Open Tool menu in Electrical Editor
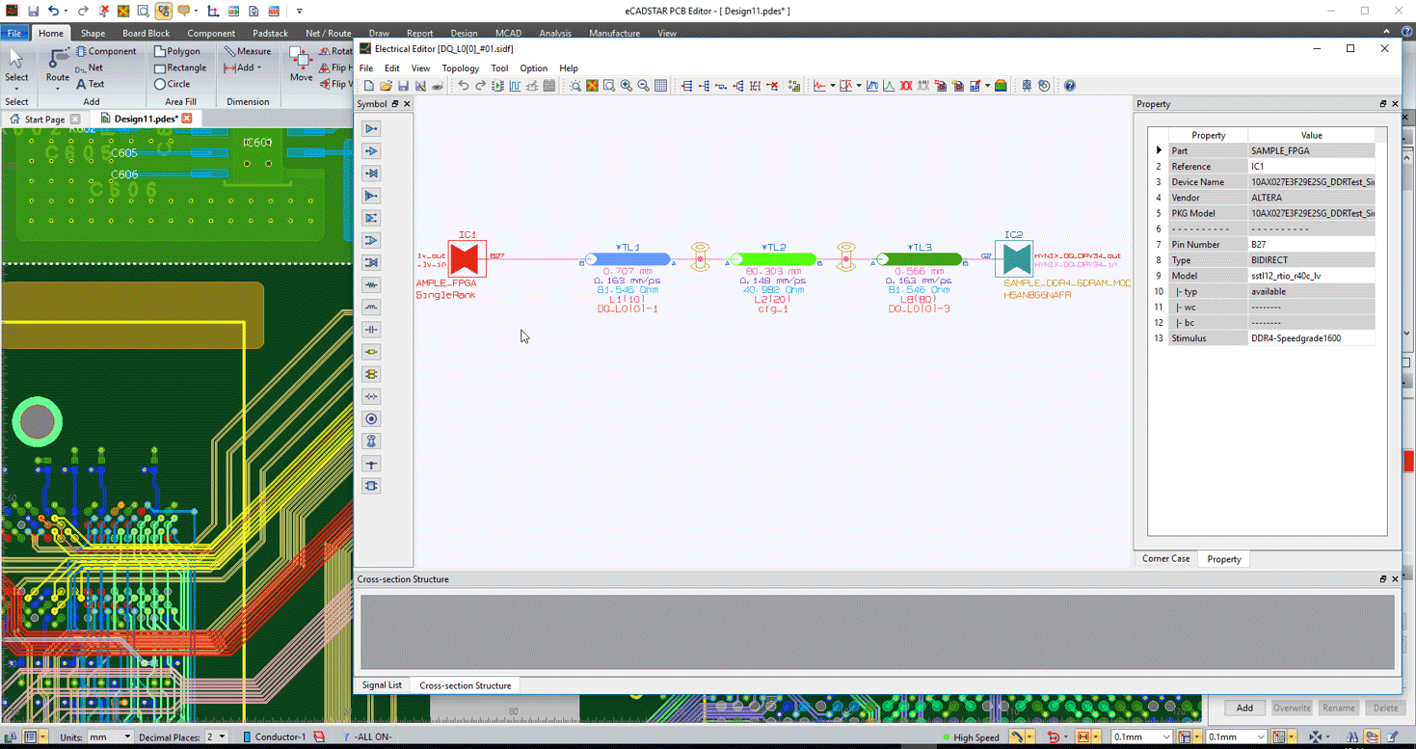Viewport: 1416px width, 749px height. pos(499,68)
